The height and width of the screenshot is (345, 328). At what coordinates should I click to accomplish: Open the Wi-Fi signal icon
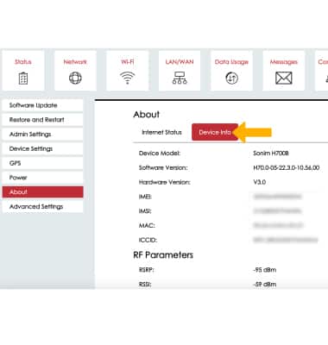[x=127, y=78]
